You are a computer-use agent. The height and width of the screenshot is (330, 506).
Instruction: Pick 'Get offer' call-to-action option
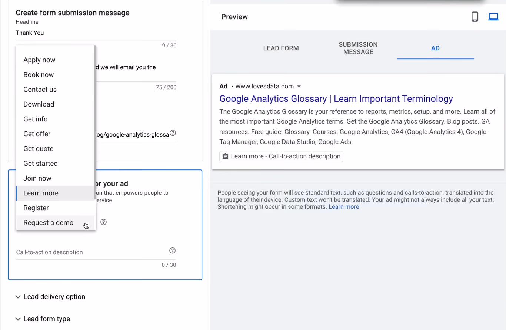56,134
